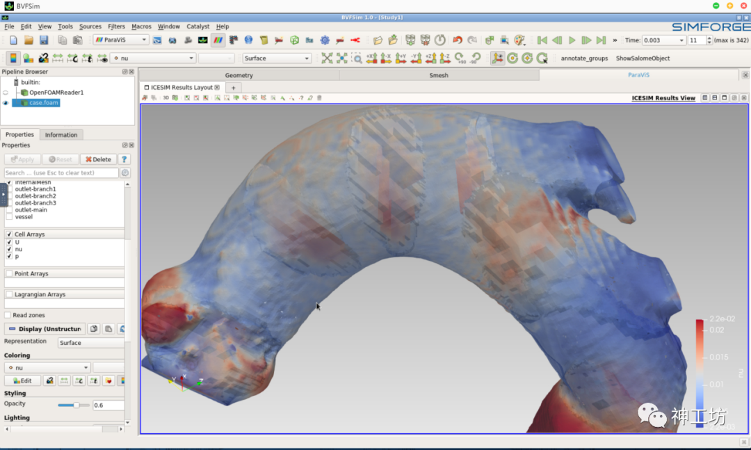The image size is (751, 450).
Task: Enable the Point Arrays checkbox
Action: tap(9, 273)
